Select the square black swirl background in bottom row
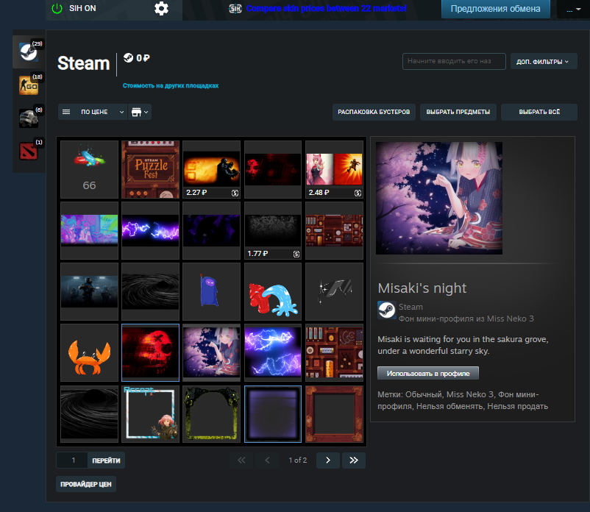 (89, 414)
